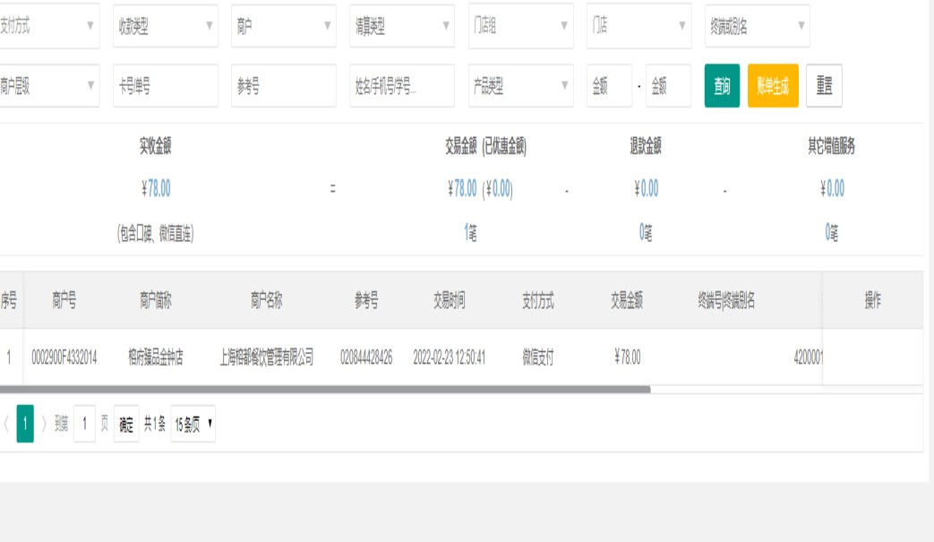Click the yellow 账单生成 button
934x542 pixels.
tap(772, 86)
